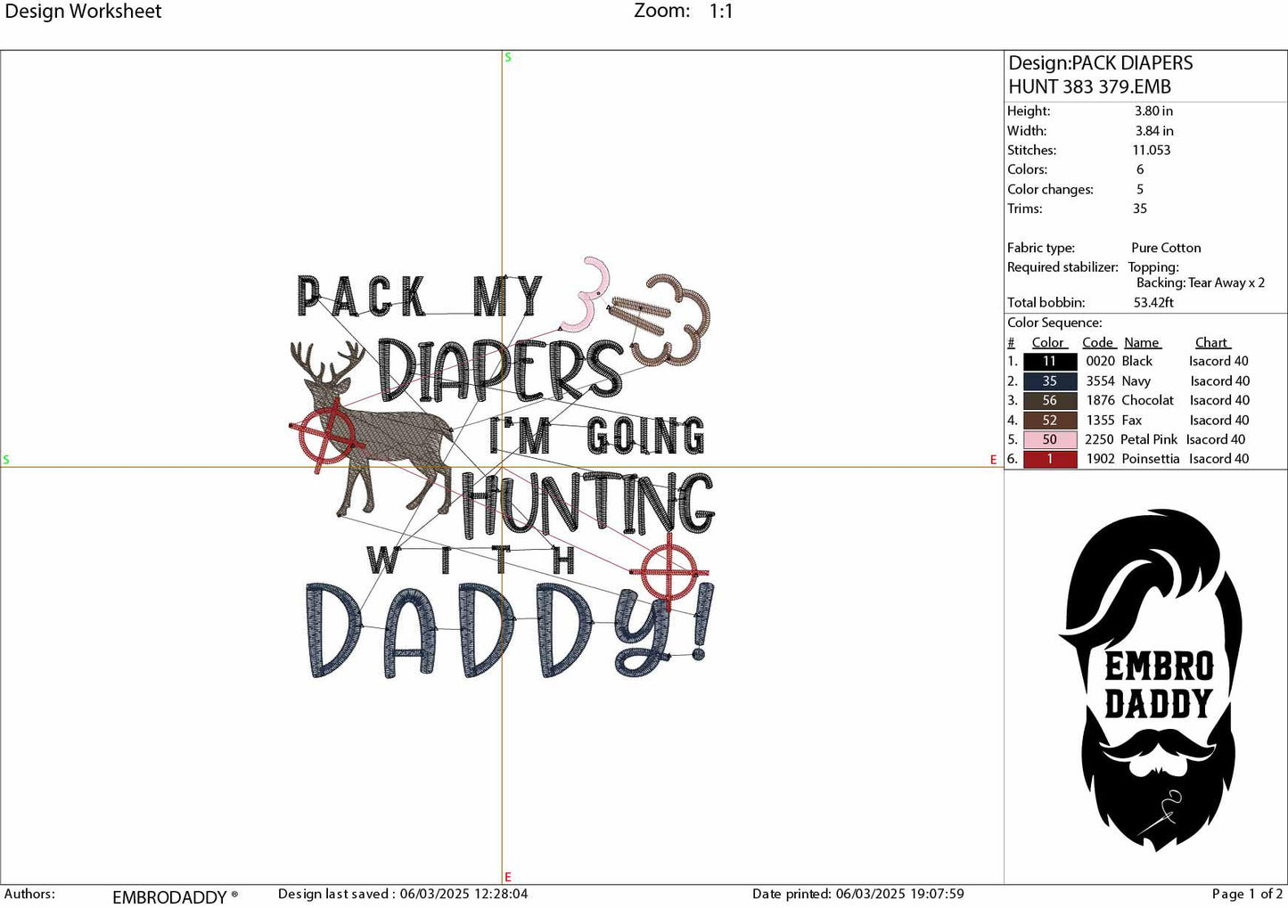Click the 'Petal Pink' color name

[1149, 439]
